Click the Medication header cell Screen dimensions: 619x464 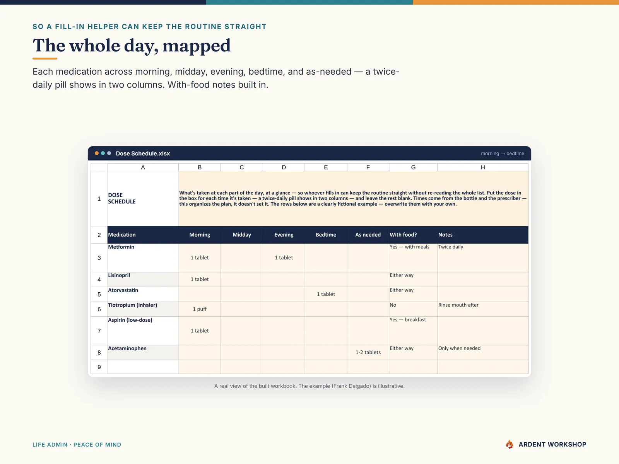point(143,235)
